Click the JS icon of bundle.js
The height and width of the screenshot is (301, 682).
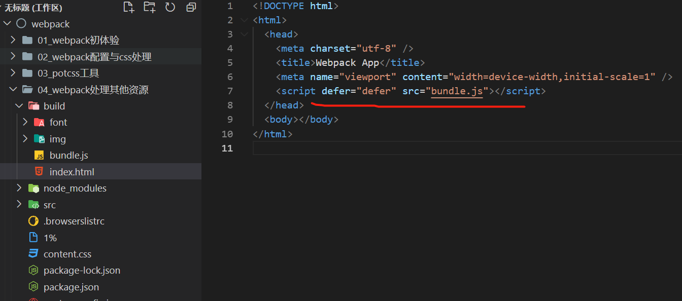pos(39,155)
